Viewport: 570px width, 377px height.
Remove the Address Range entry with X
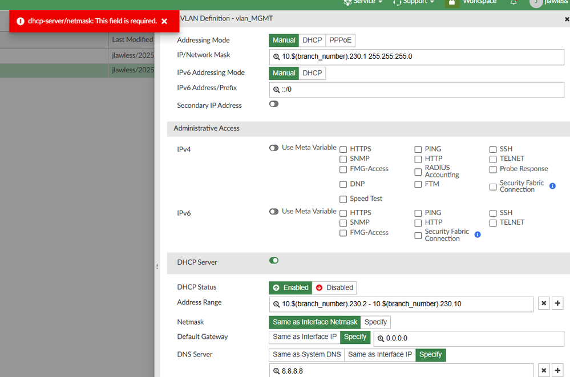543,303
